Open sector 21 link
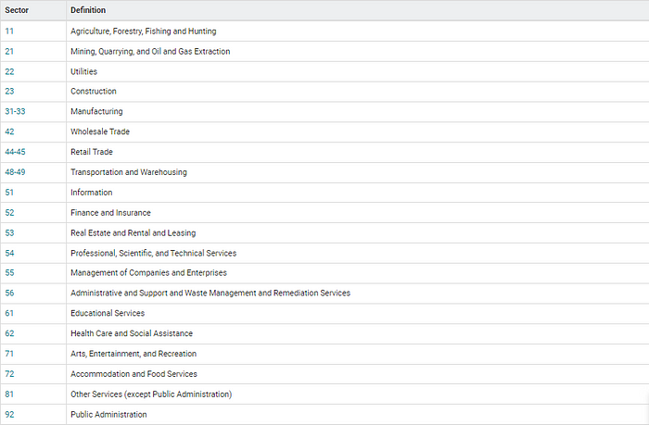The image size is (649, 425). 9,51
